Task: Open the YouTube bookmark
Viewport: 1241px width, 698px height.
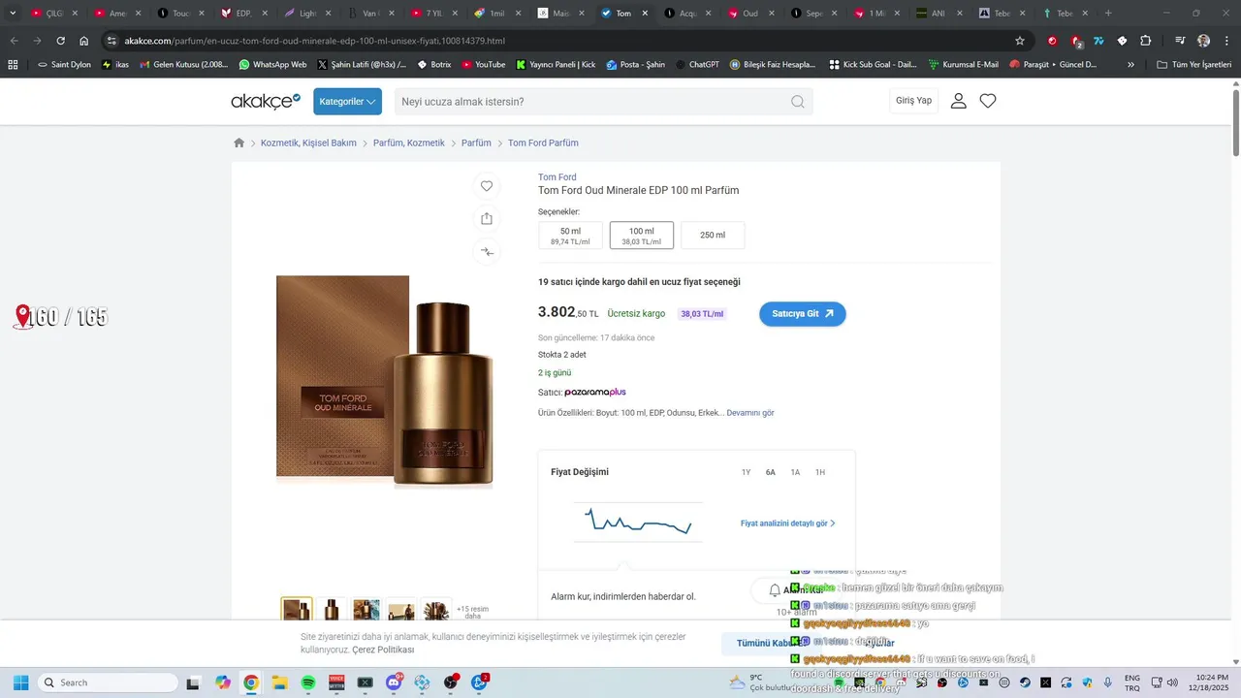Action: tap(483, 64)
